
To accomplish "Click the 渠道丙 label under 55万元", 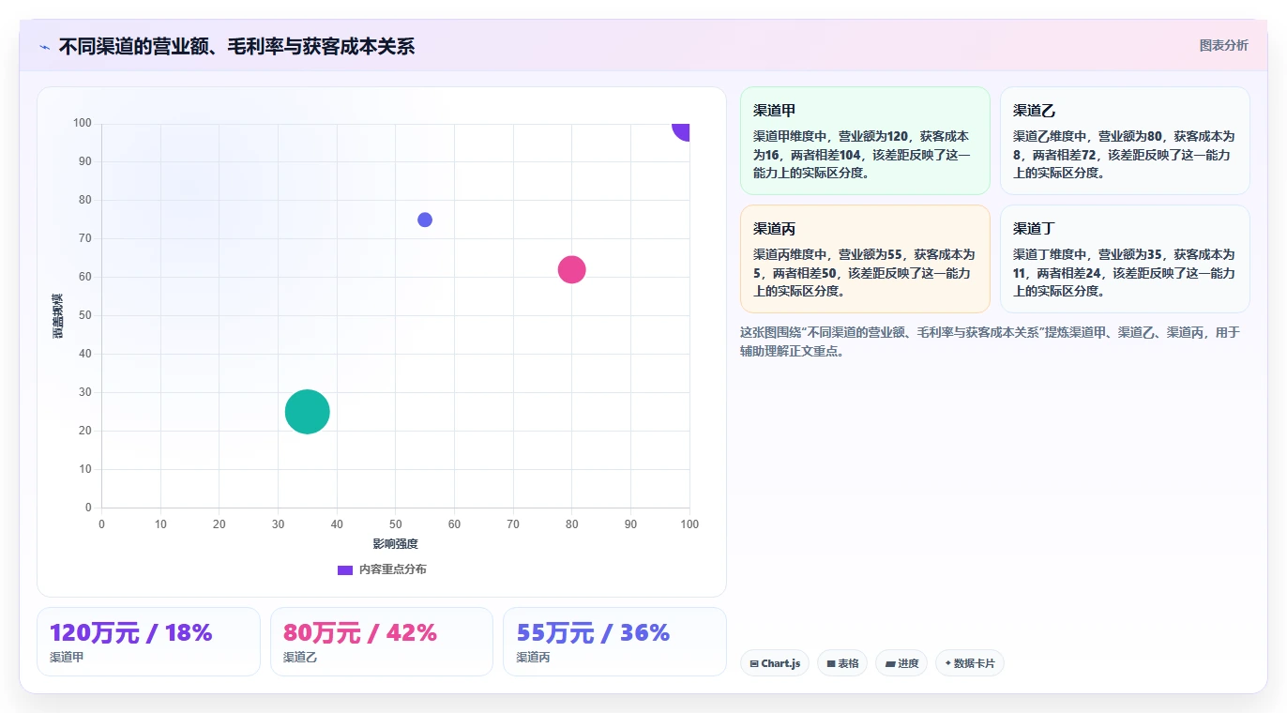I will point(533,658).
